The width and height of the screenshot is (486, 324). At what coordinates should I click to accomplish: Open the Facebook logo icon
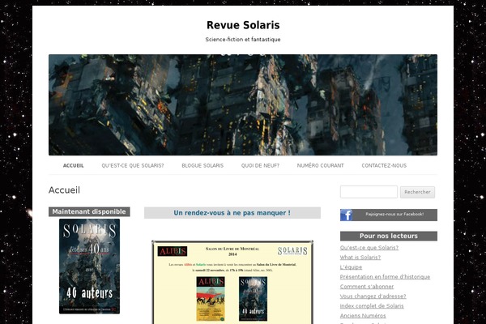[x=346, y=215]
